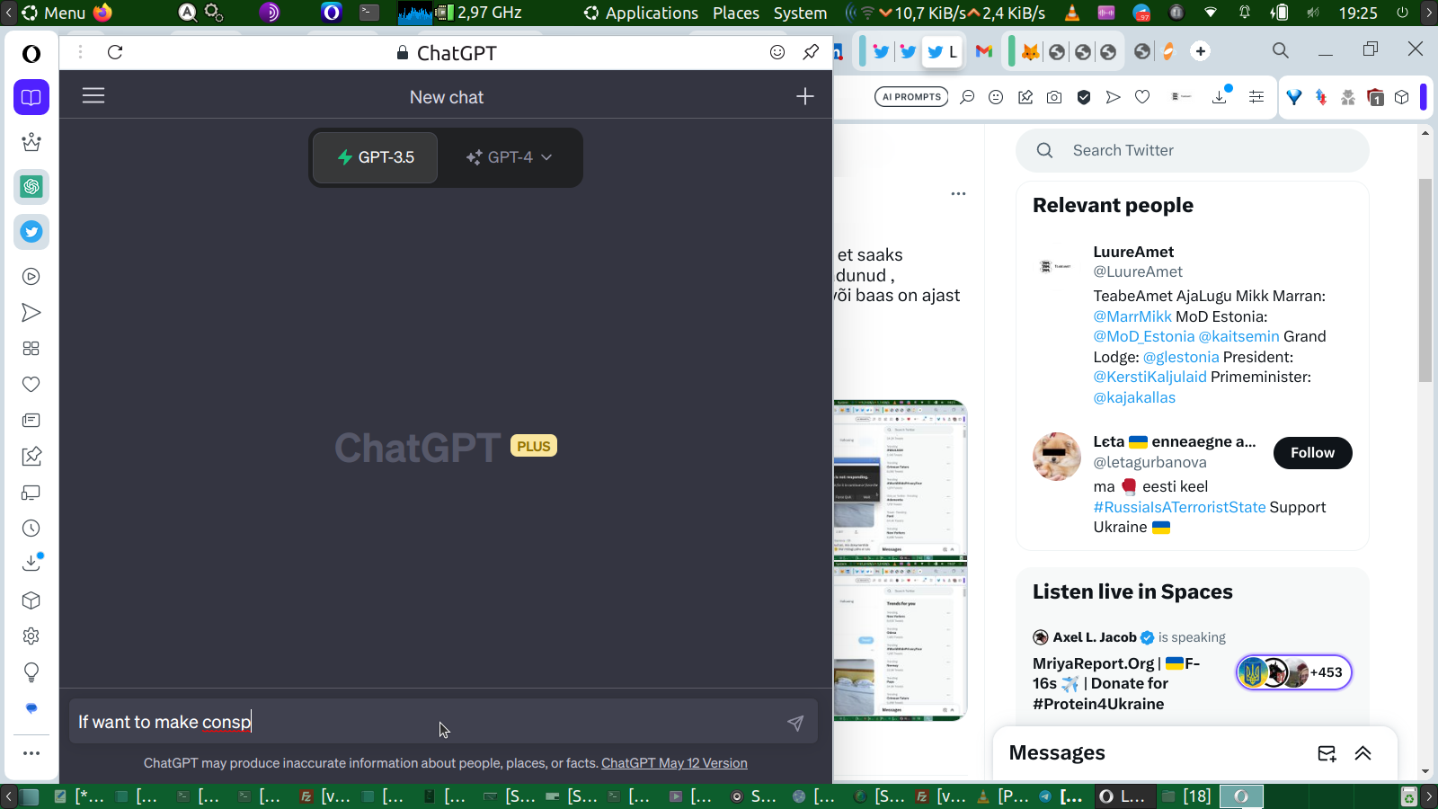
Task: Open the ChatGPT panel in Opera sidebar
Action: point(31,187)
